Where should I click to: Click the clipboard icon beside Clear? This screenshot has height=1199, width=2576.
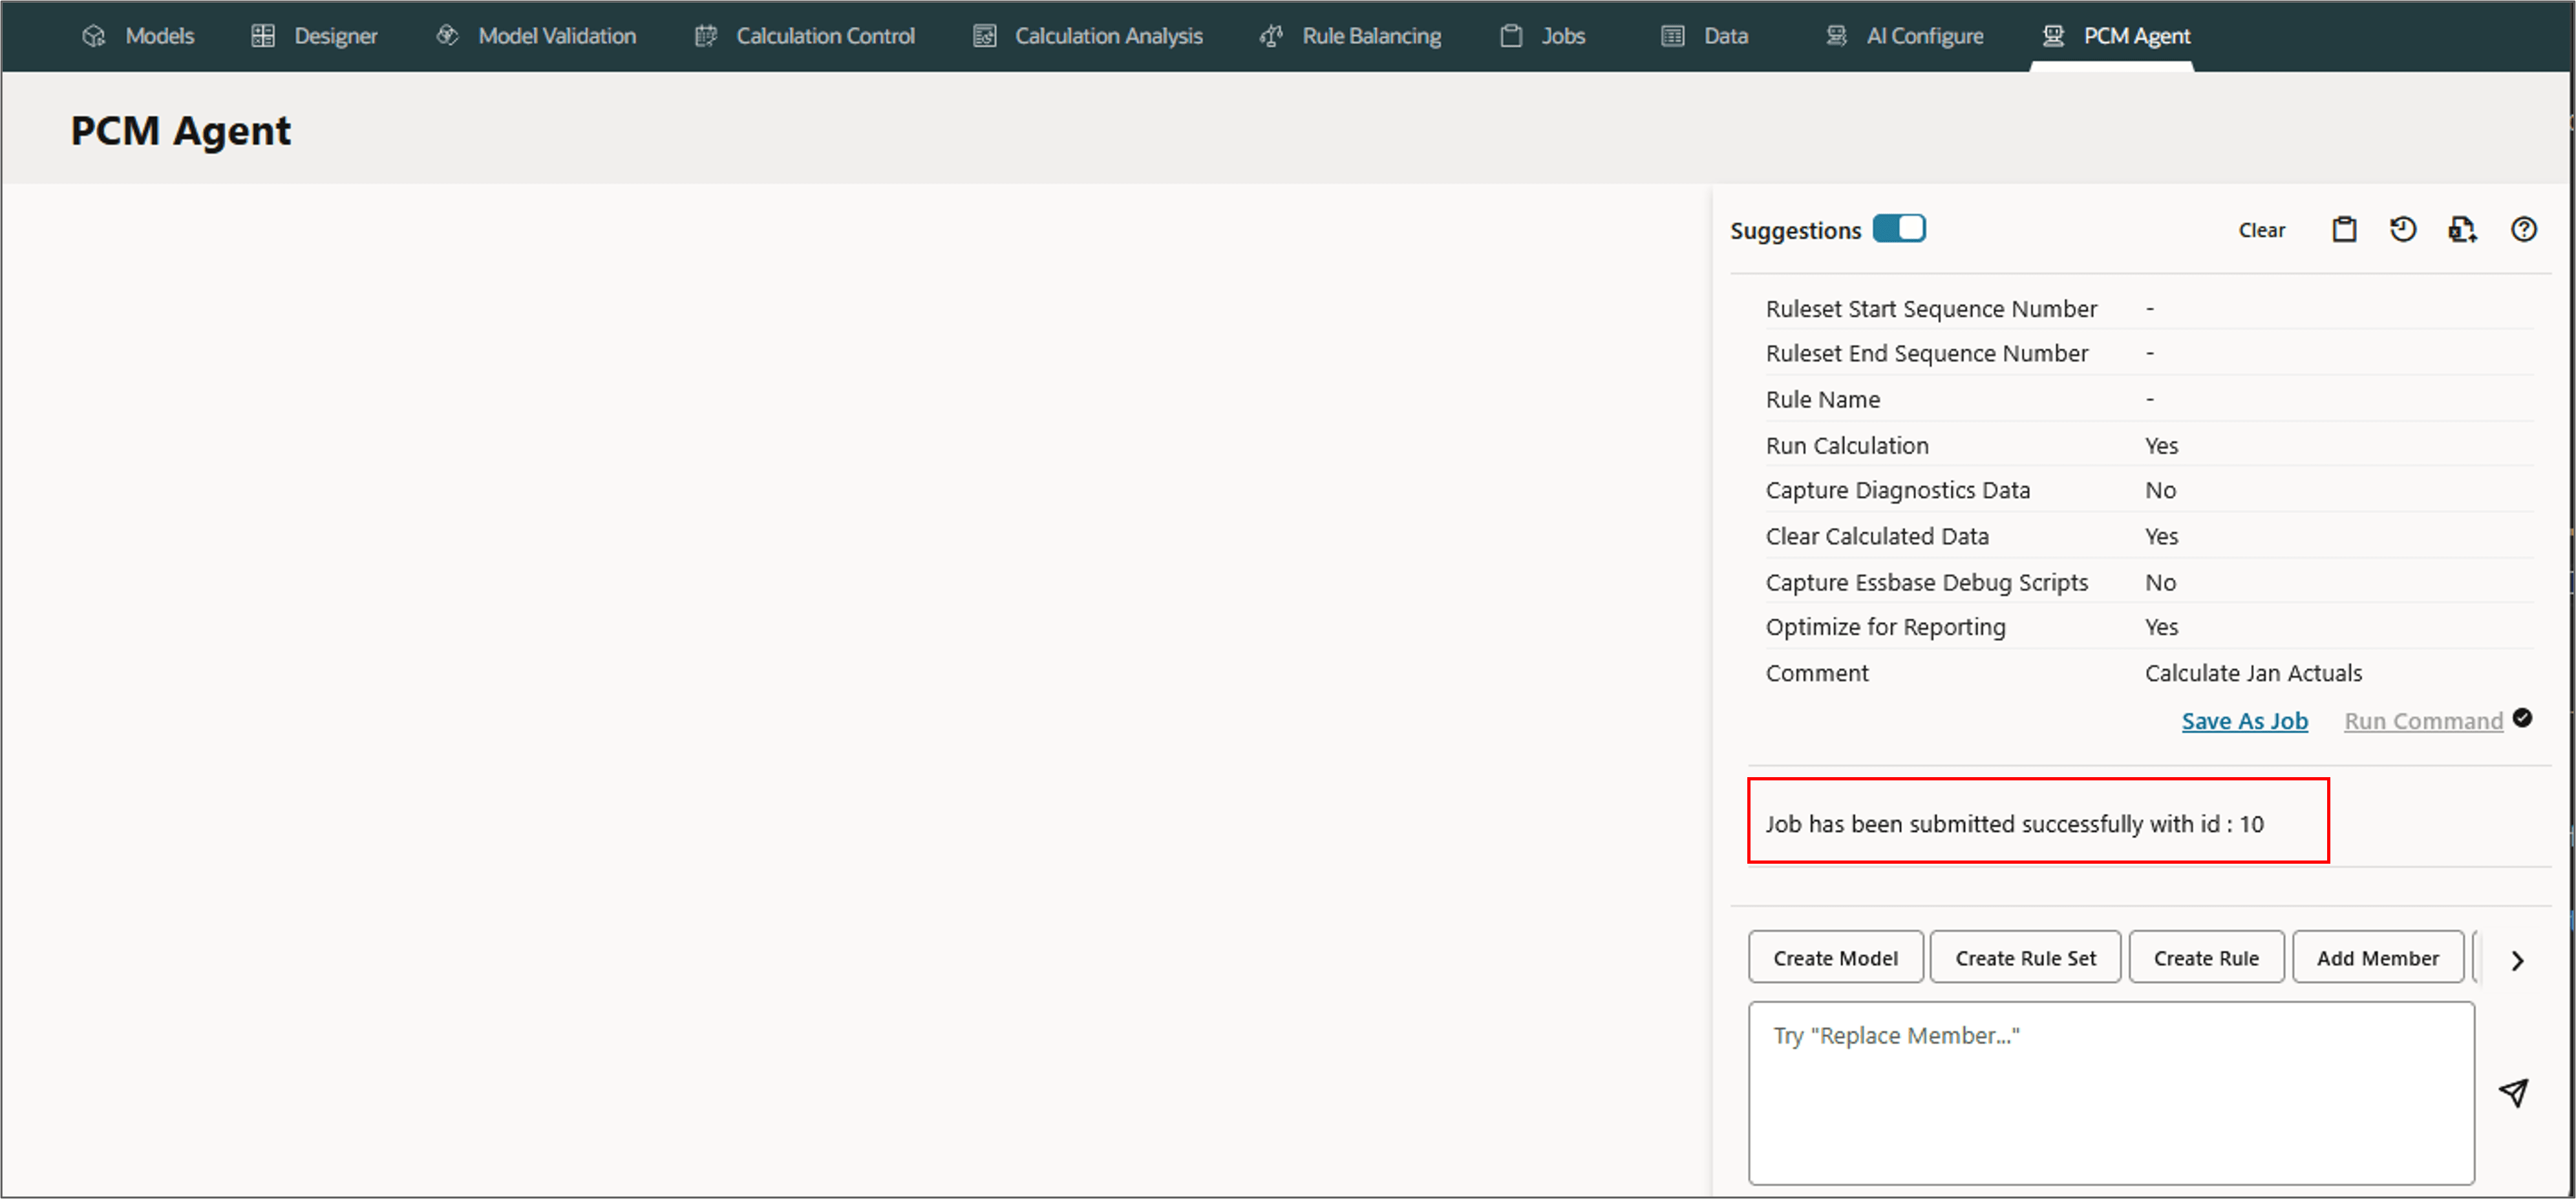(2344, 230)
